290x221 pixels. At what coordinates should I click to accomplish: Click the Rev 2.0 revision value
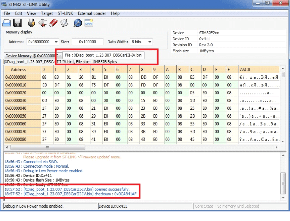click(206, 45)
